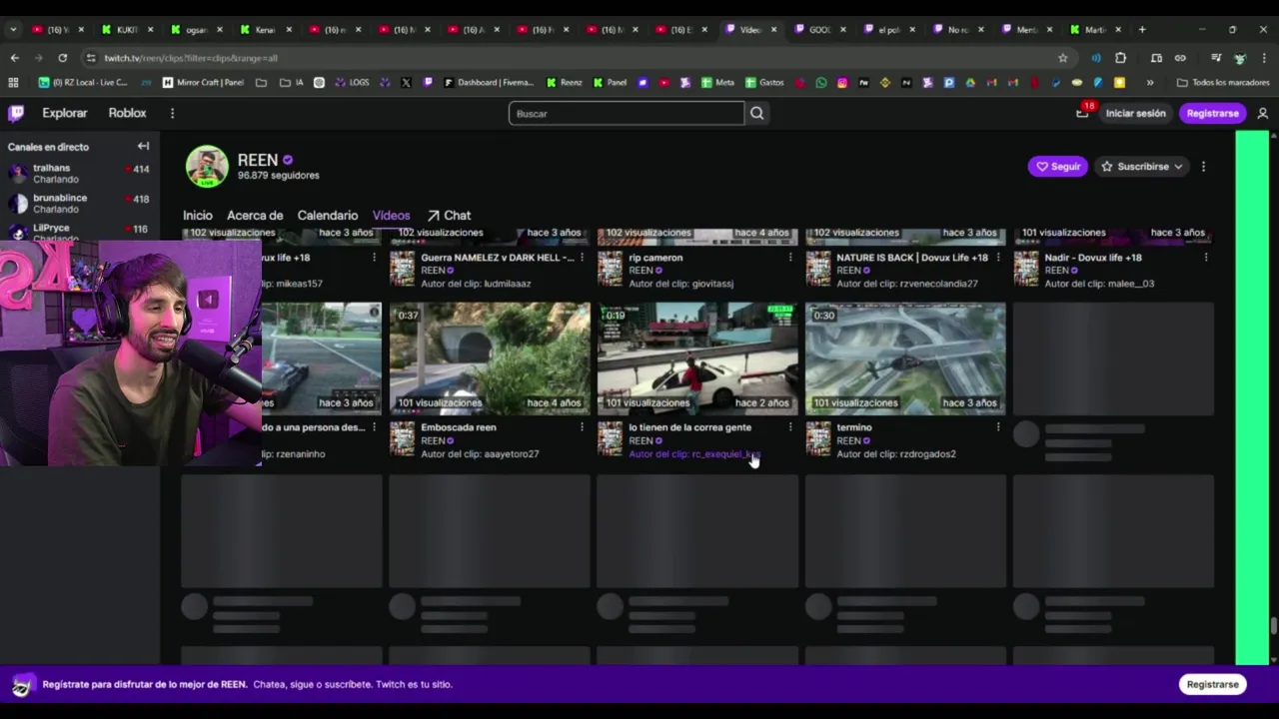This screenshot has height=719, width=1279.
Task: Open Explorar in the Twitch navigation
Action: click(x=65, y=113)
